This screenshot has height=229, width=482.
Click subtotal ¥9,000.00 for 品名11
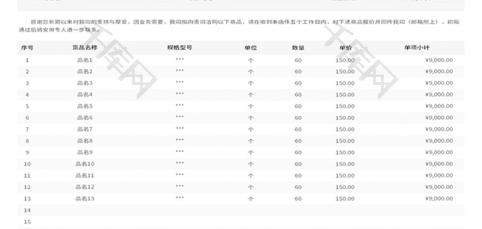coord(439,175)
